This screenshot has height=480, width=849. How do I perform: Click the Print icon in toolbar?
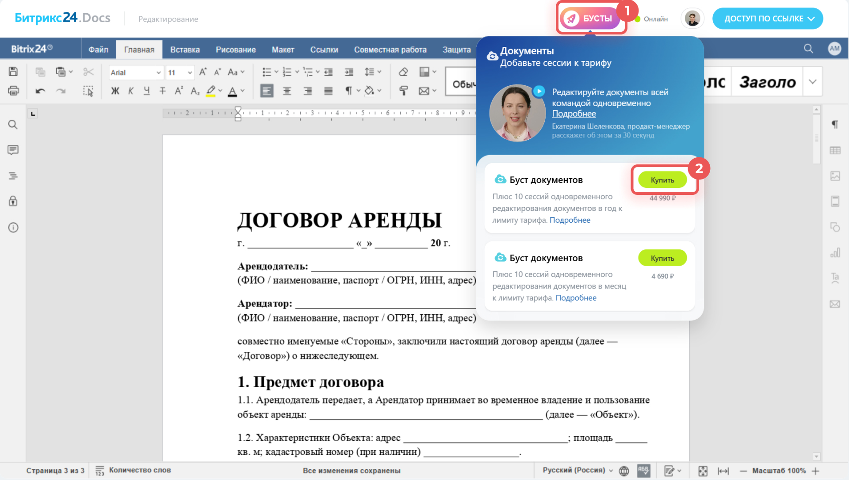pos(13,91)
